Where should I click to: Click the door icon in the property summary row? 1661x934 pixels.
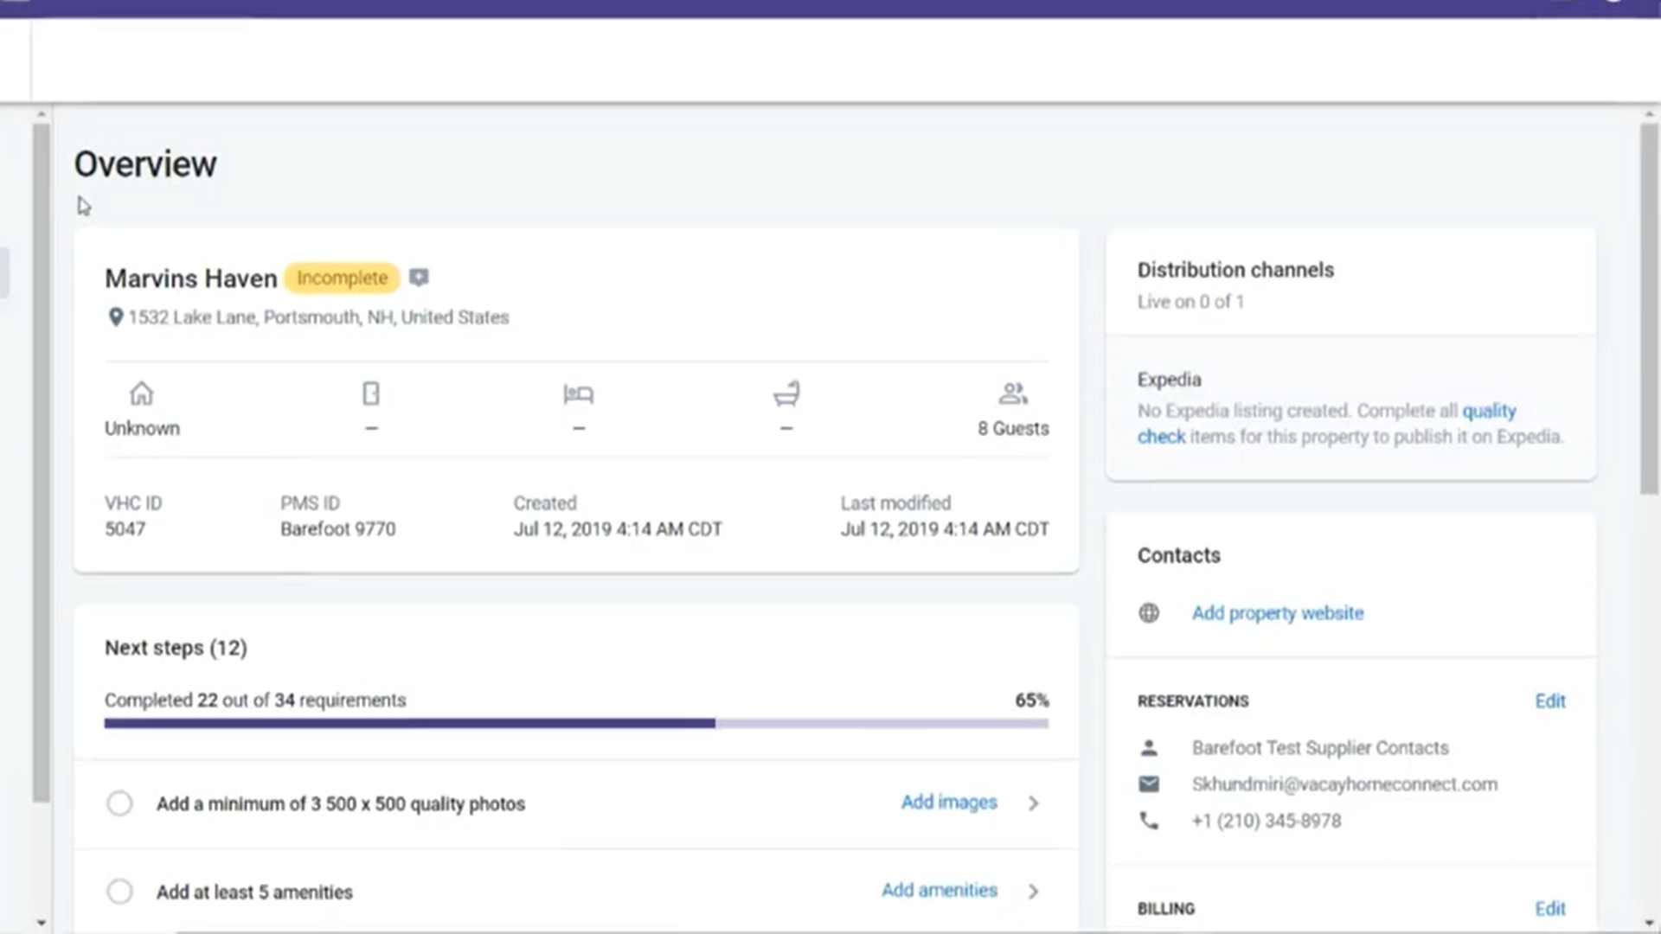[370, 393]
